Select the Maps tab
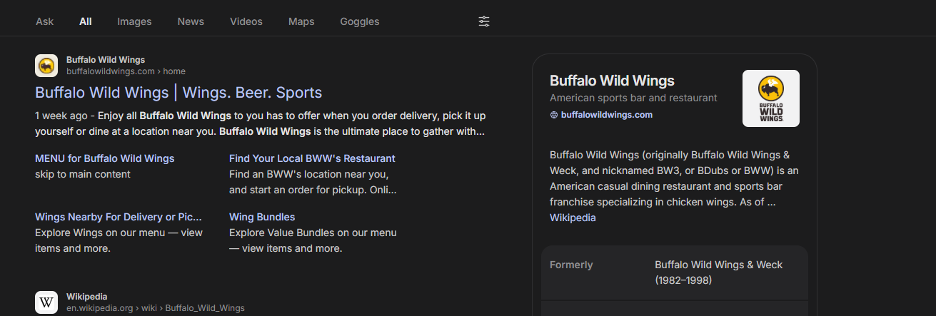Screen dimensions: 936x316 [x=301, y=21]
